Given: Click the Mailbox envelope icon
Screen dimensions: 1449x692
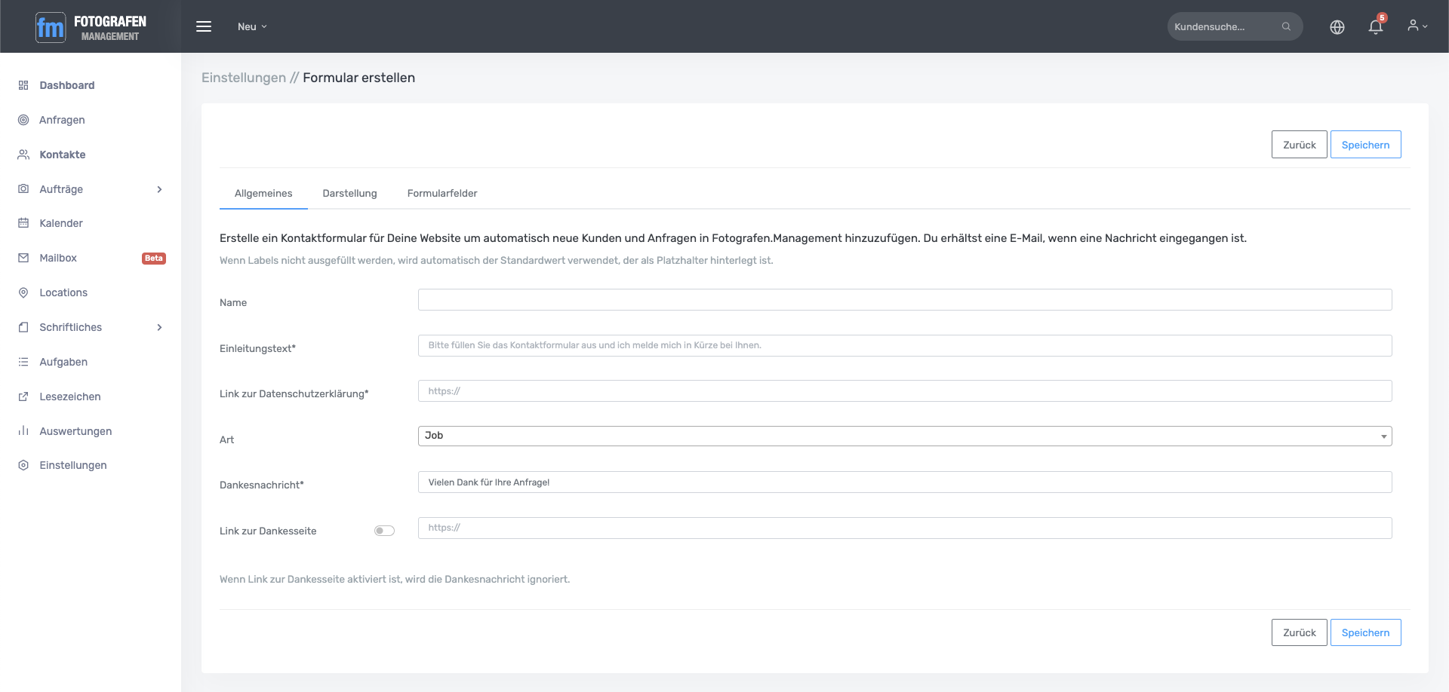Looking at the screenshot, I should (23, 258).
